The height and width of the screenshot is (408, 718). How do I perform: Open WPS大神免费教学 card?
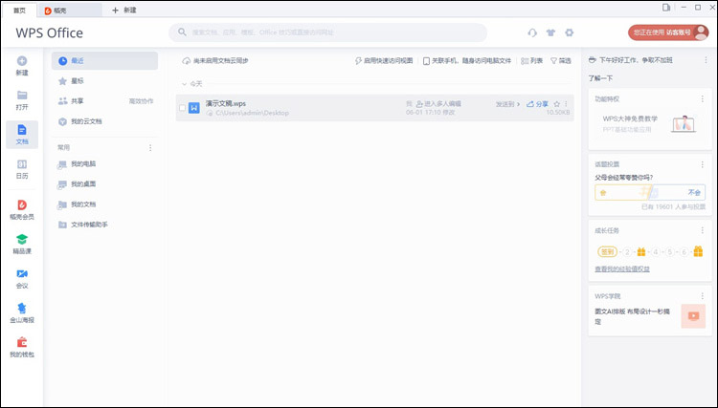(650, 124)
